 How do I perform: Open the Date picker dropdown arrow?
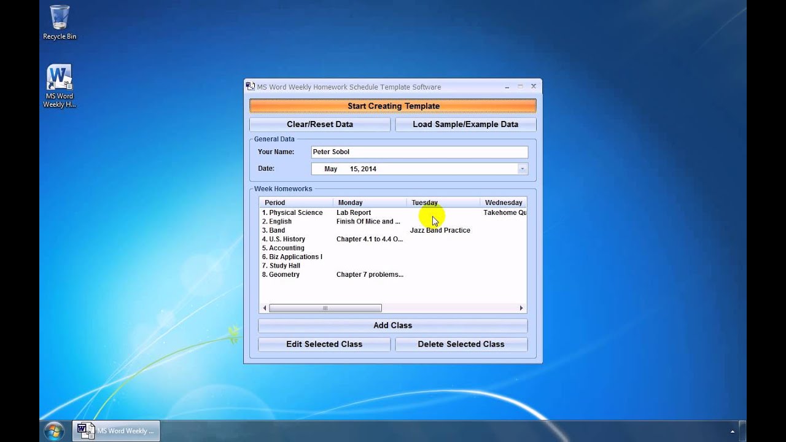pyautogui.click(x=523, y=169)
